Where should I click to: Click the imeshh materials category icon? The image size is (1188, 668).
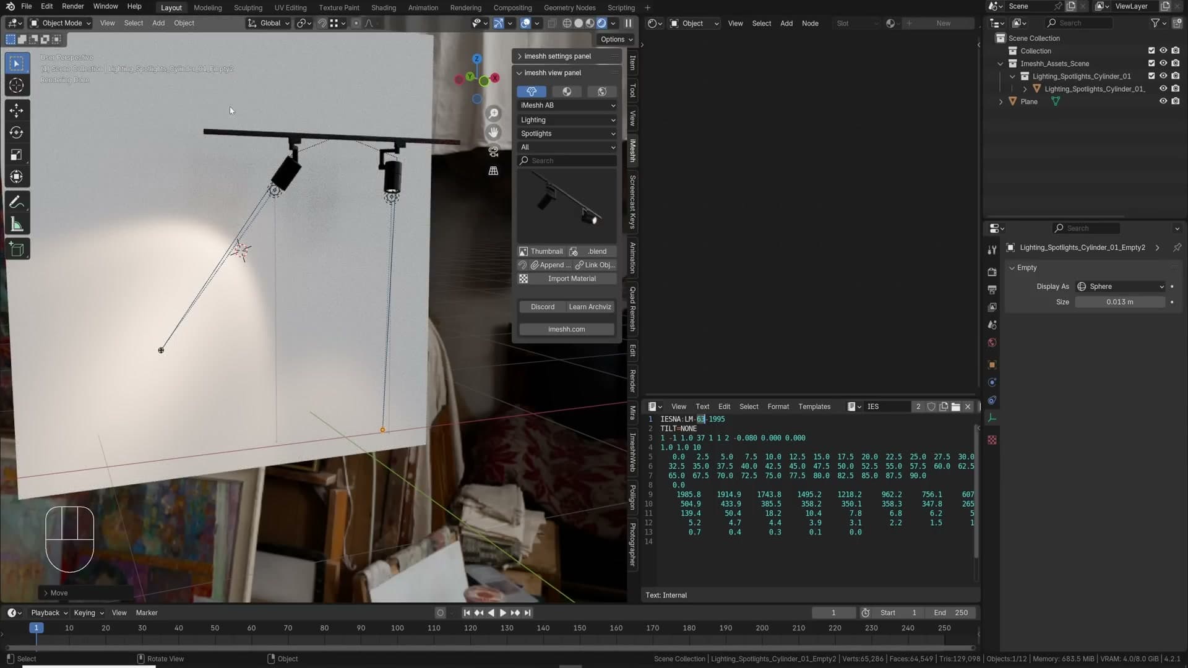click(x=567, y=92)
